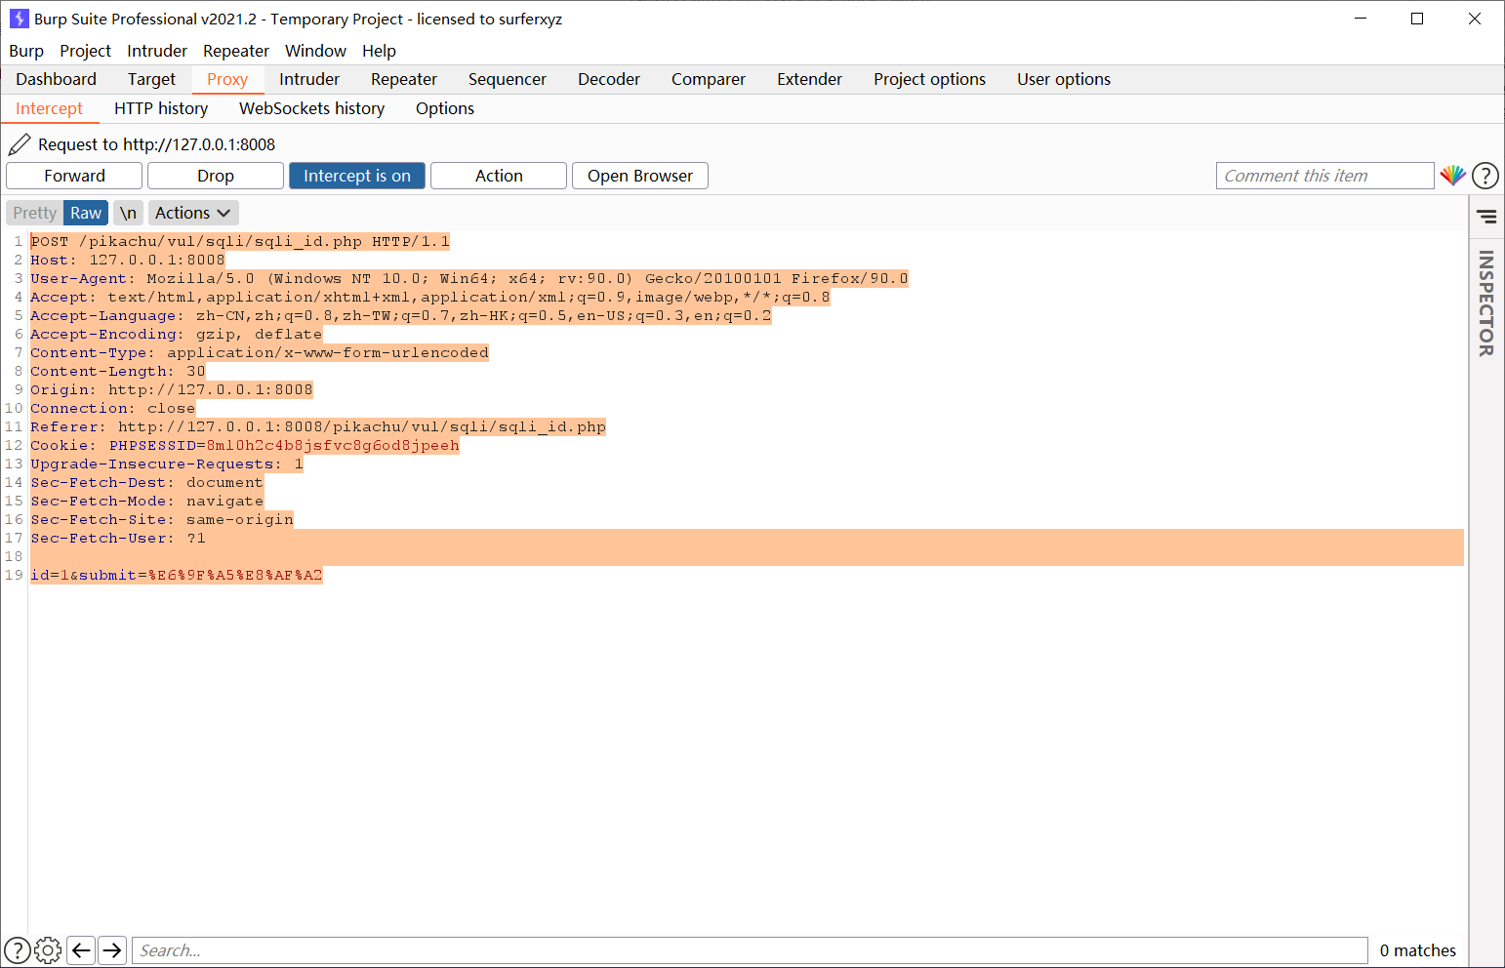
Task: Open the HTTP history sub-tab
Action: (x=161, y=108)
